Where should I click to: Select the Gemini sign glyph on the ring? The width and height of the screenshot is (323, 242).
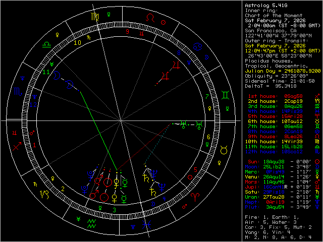pyautogui.click(x=224, y=94)
